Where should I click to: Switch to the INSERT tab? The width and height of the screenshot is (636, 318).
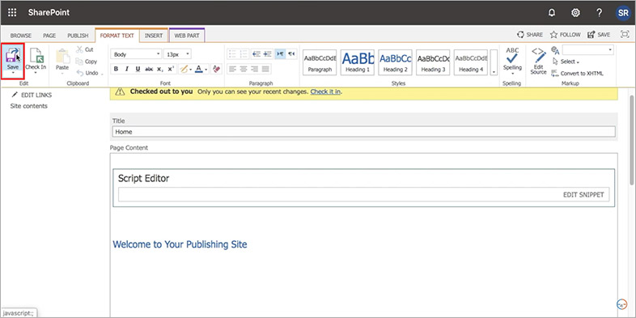pos(154,36)
